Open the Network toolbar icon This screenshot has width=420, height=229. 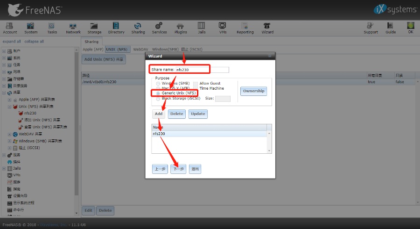(x=73, y=28)
